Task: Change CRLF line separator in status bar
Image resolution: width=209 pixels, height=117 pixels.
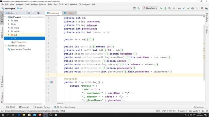Action: pos(165,111)
